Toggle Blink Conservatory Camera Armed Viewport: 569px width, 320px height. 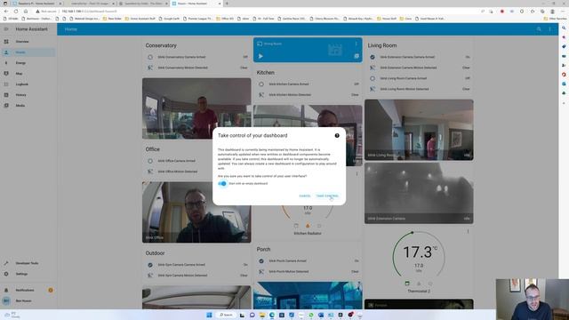(196, 57)
